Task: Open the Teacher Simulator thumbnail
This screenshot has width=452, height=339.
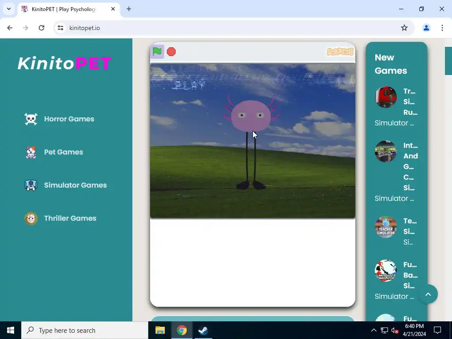Action: tap(386, 227)
